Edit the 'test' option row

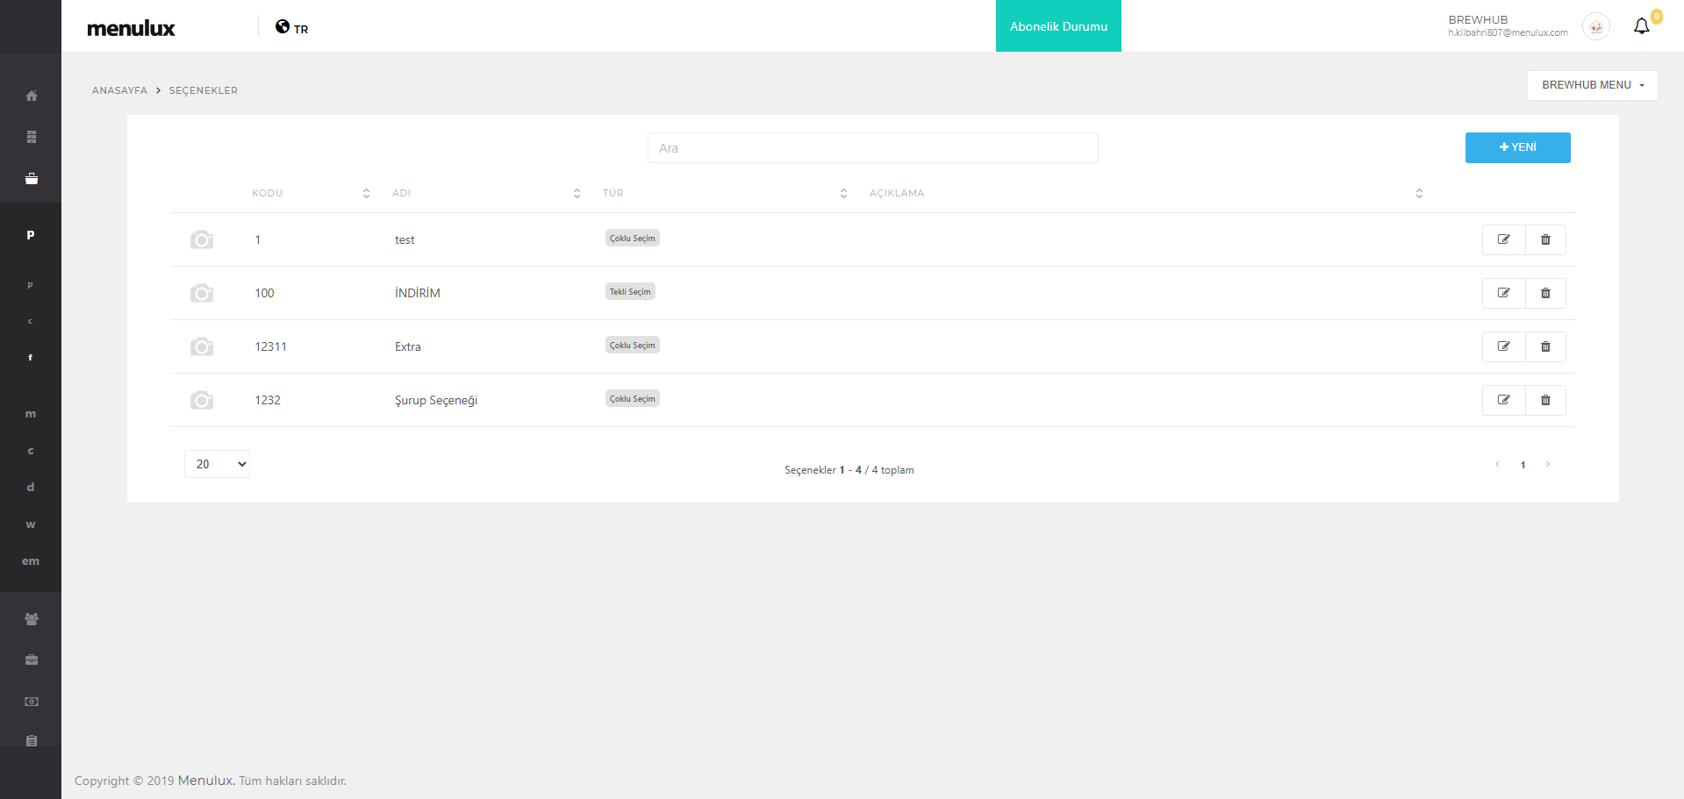1503,239
